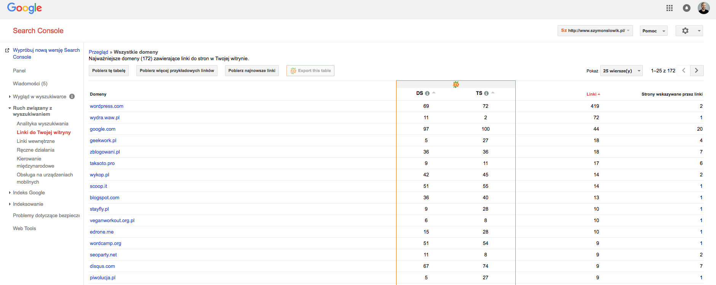Open the Google apps grid

point(670,8)
